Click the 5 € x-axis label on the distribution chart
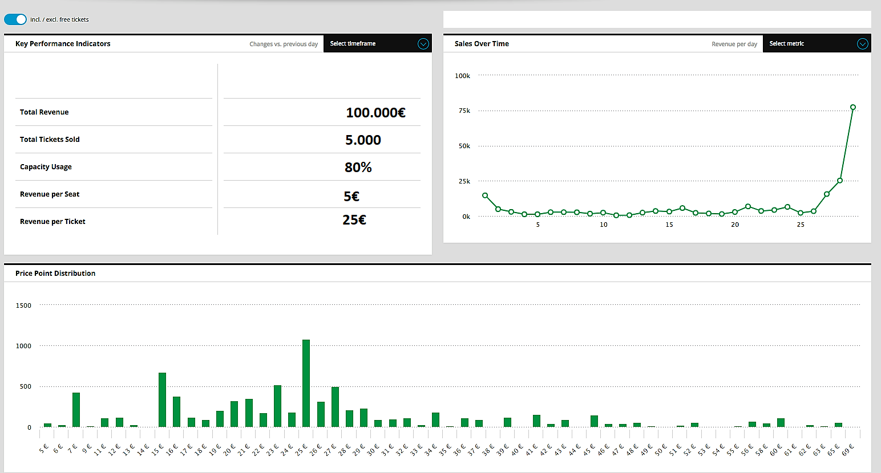881x473 pixels. (x=43, y=449)
